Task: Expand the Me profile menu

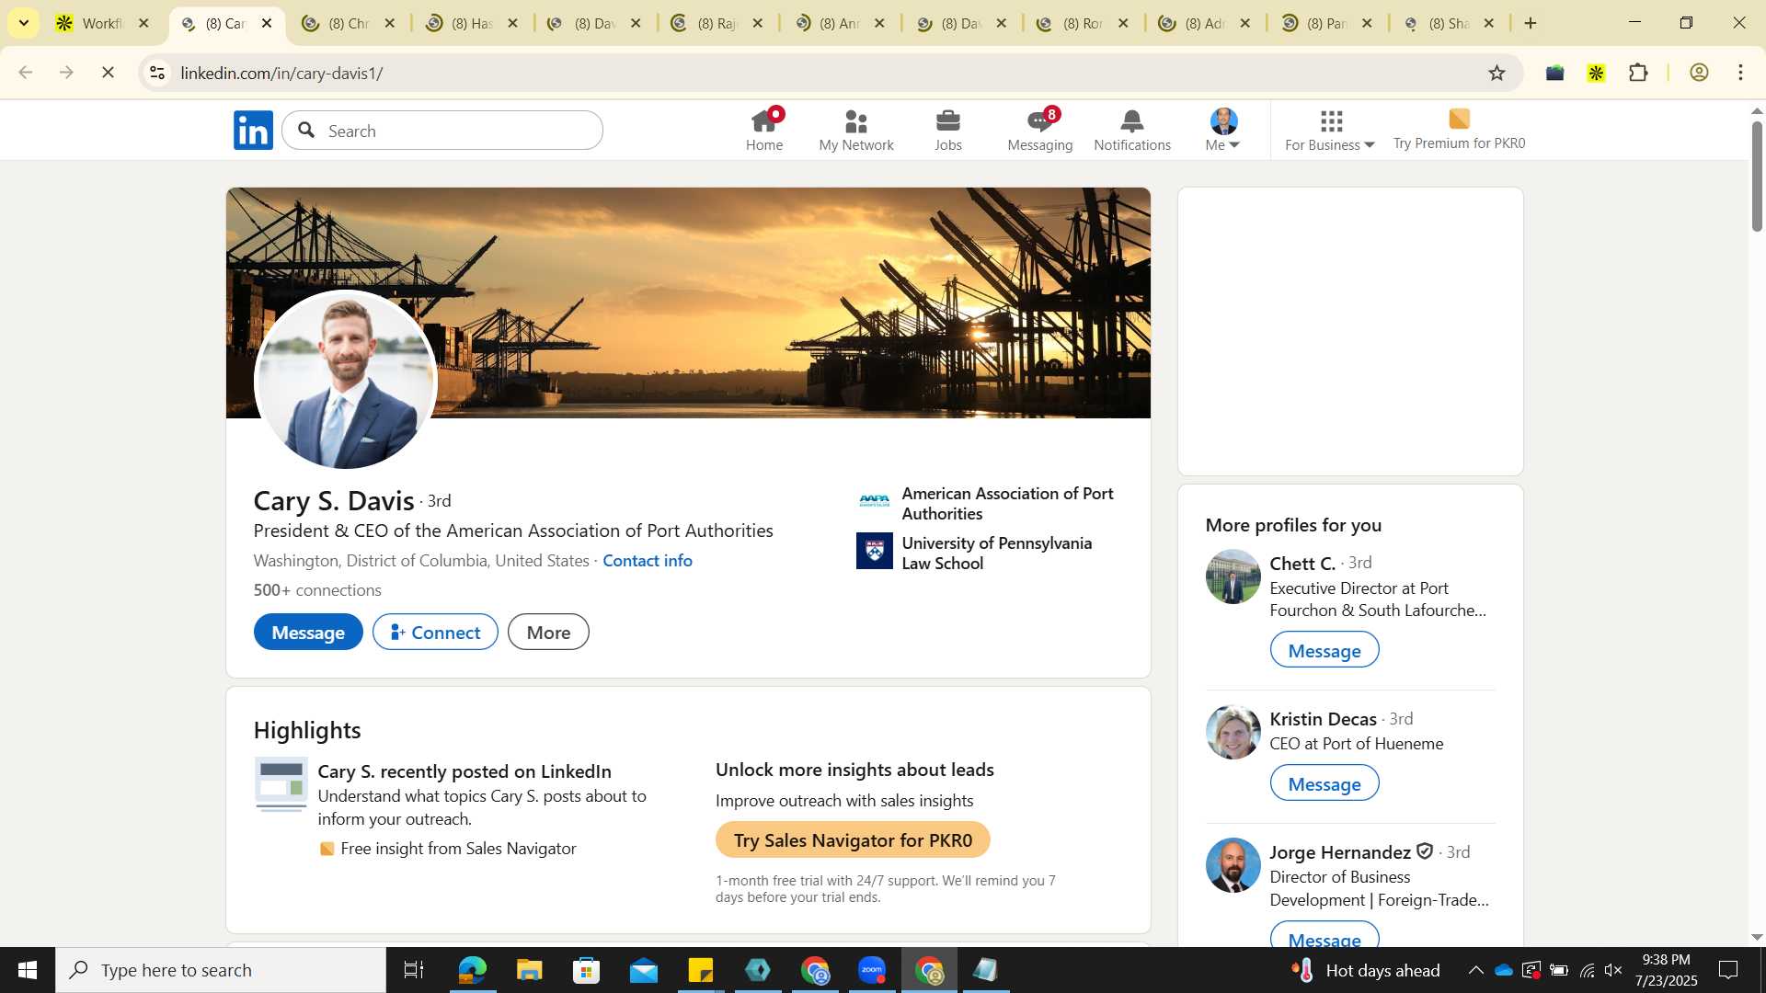Action: pos(1223,131)
